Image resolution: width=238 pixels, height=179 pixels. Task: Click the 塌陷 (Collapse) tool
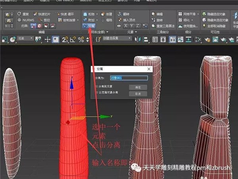[107, 20]
